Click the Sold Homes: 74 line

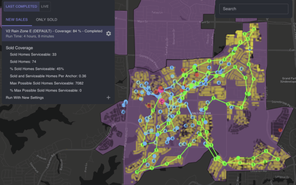point(25,62)
